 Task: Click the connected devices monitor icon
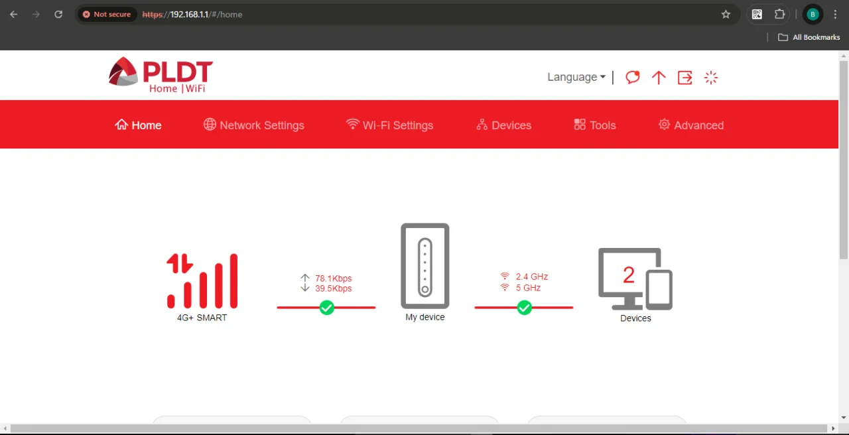coord(635,279)
